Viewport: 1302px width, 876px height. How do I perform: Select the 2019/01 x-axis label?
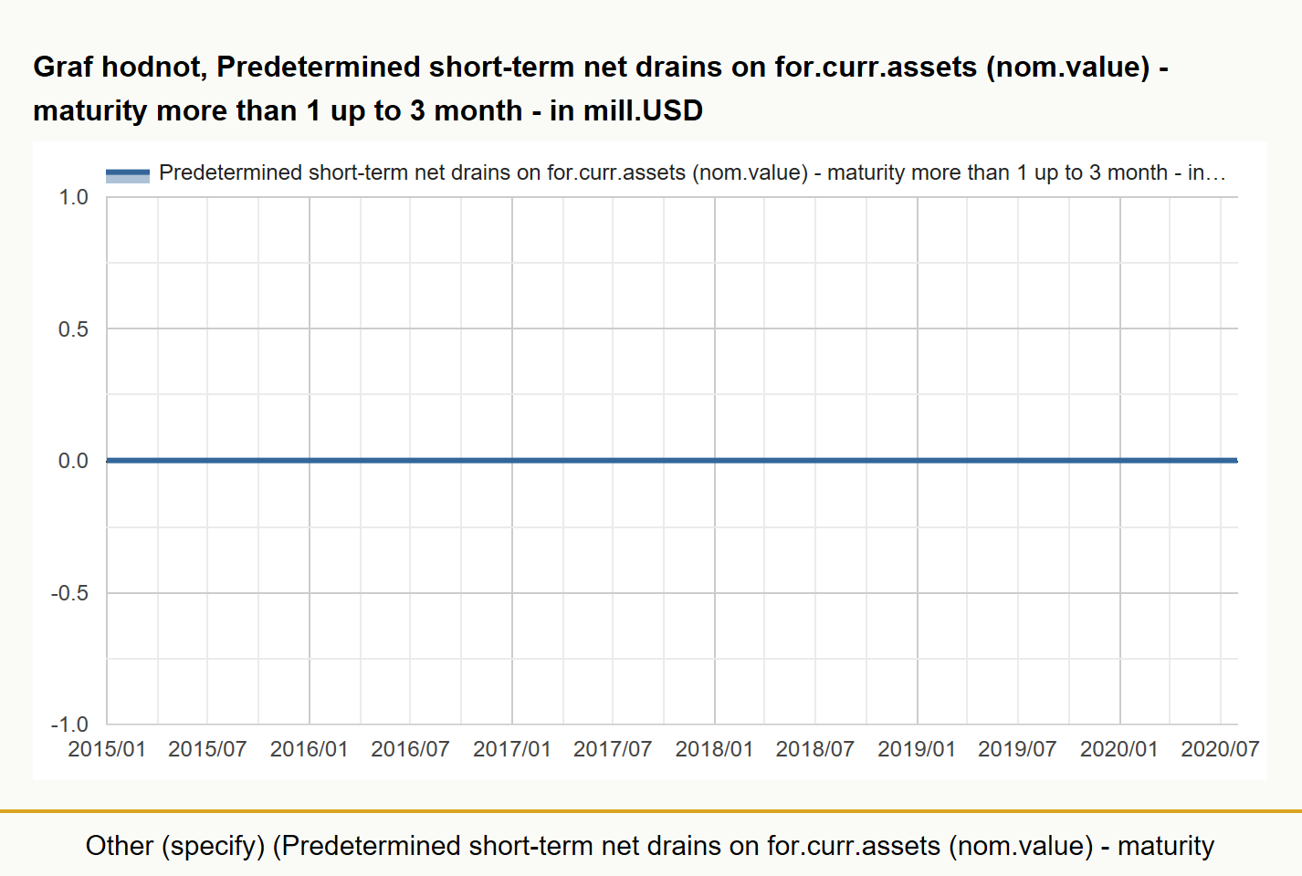pos(917,749)
